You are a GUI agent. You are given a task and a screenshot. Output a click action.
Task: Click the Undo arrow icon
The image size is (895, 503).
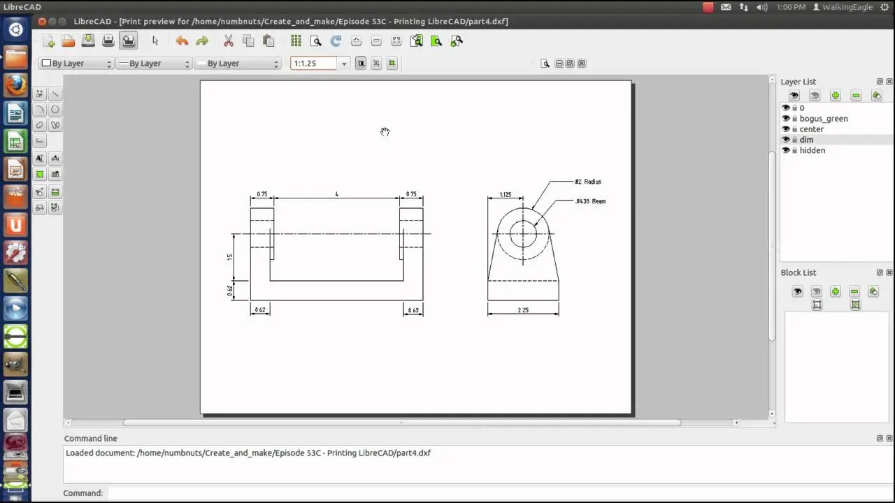[x=182, y=41]
